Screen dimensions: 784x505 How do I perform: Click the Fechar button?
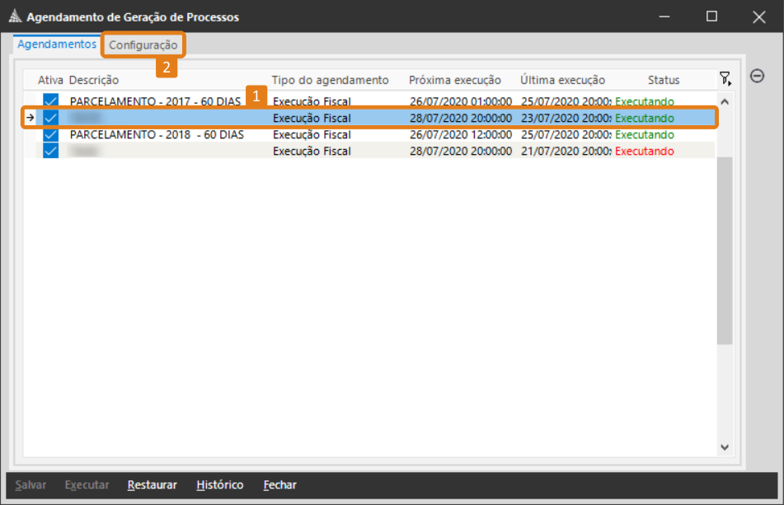coord(279,484)
